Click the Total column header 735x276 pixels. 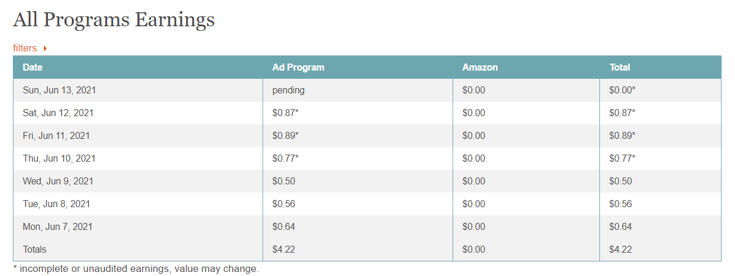620,67
